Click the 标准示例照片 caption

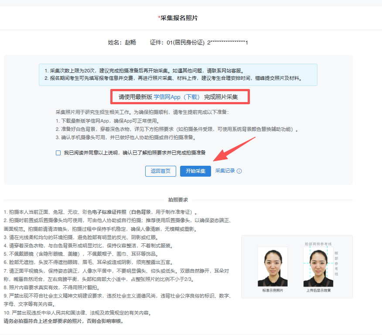coord(273,291)
